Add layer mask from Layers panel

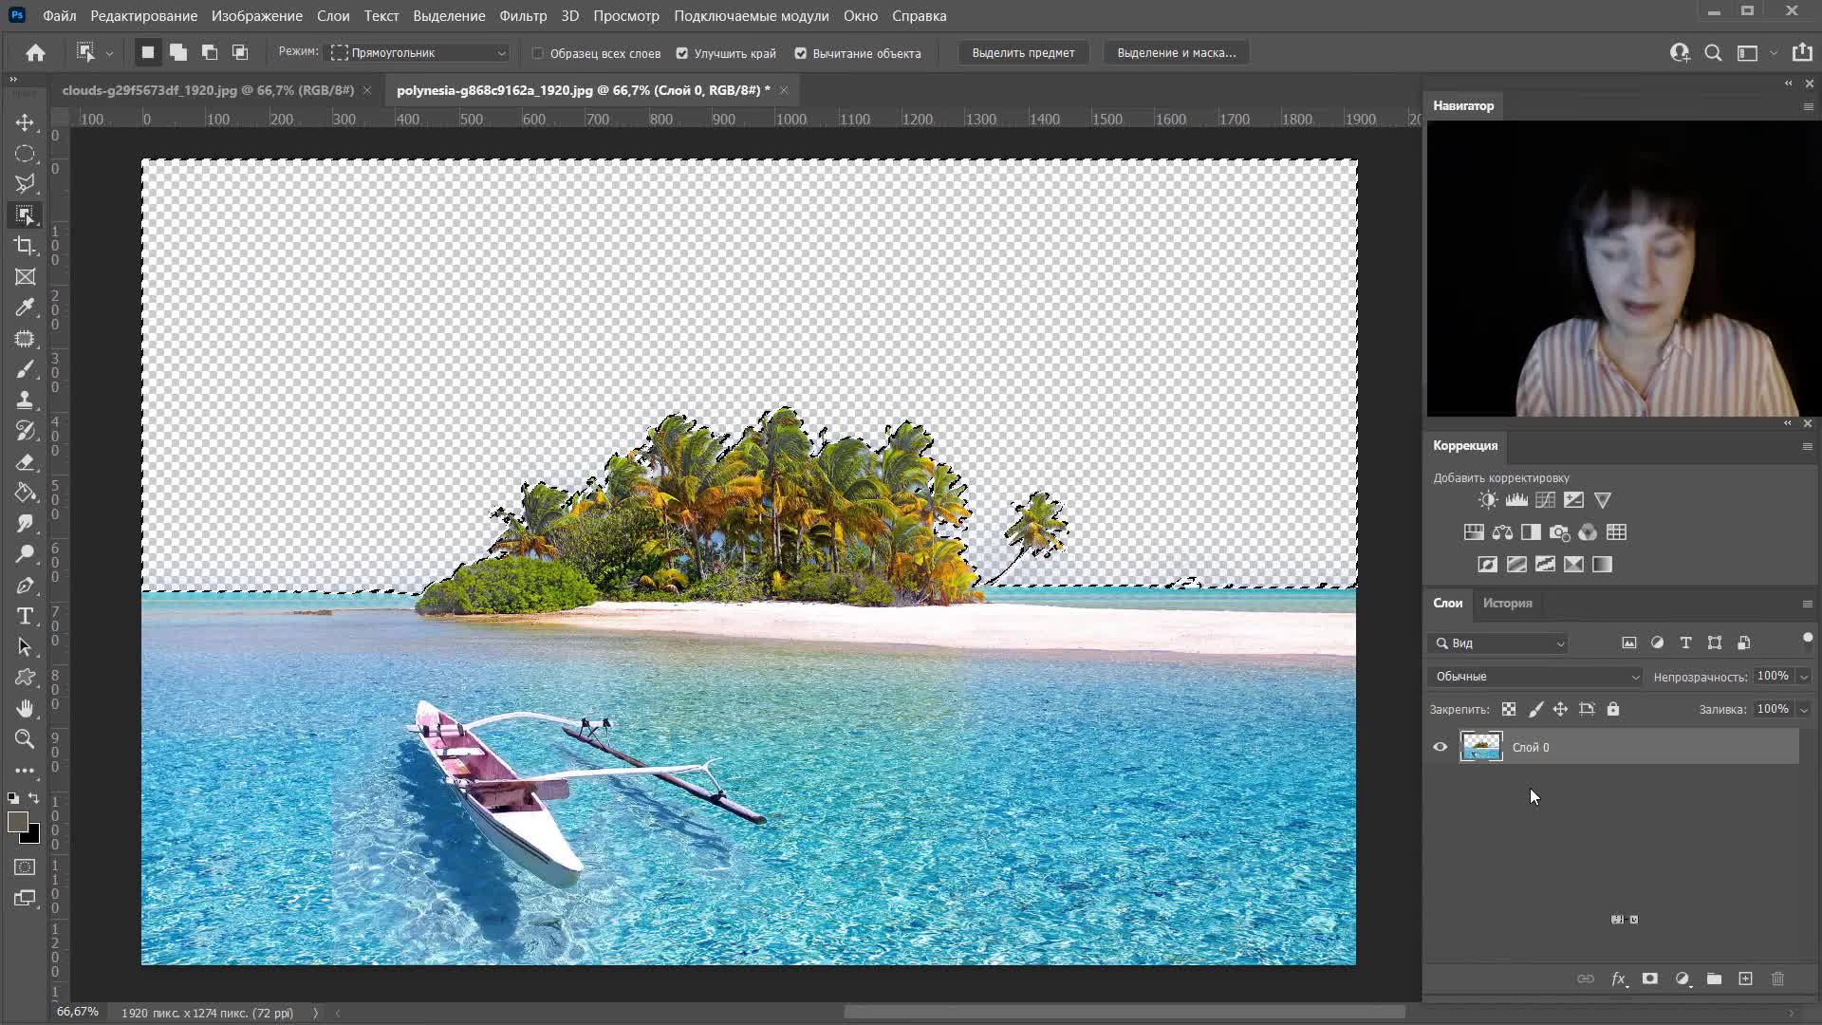(1650, 978)
